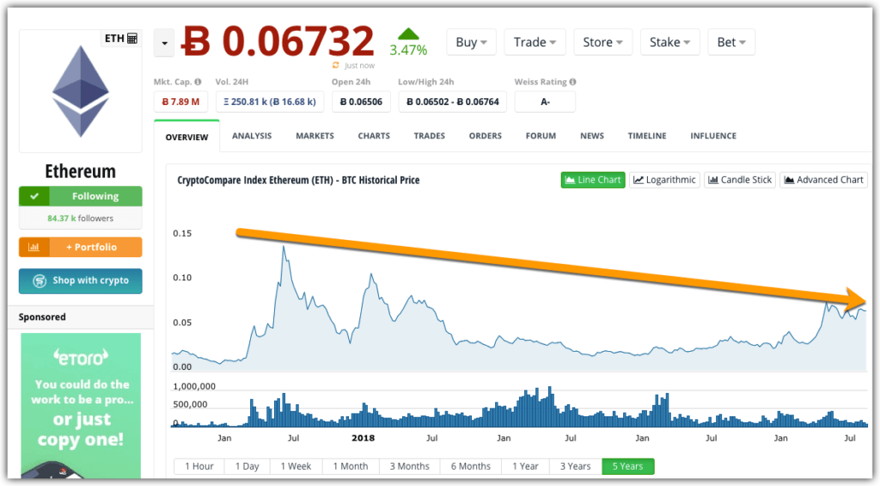Choose the 3 Years range
The image size is (880, 486).
(575, 466)
